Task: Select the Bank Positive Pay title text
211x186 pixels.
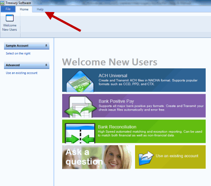Action: click(x=116, y=101)
